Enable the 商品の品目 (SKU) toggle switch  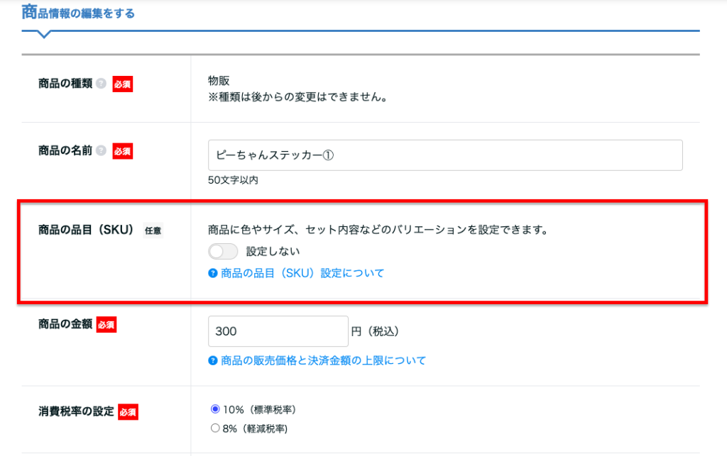222,251
